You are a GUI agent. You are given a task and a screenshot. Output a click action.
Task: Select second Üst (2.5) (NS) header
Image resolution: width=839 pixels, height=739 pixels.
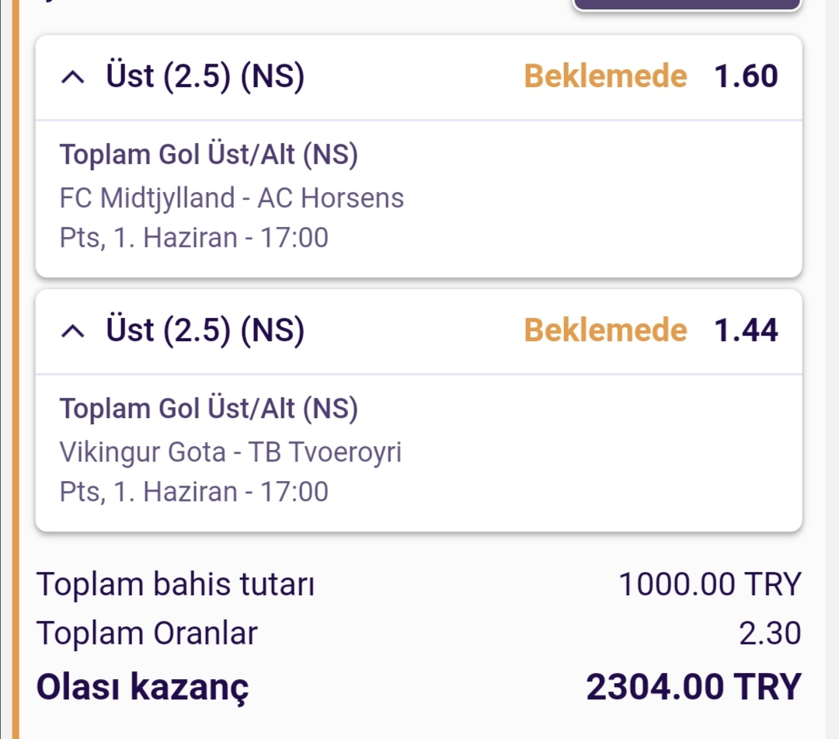pos(205,329)
